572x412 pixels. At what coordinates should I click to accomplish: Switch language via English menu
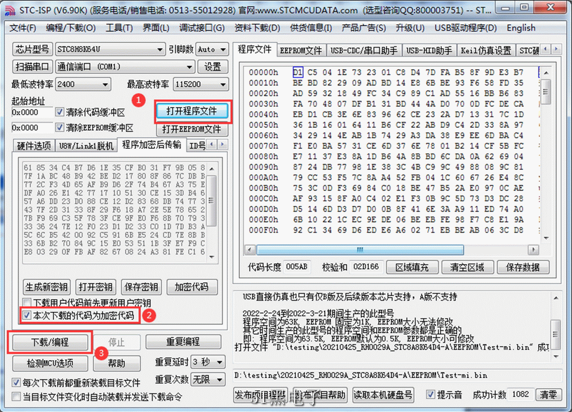(x=521, y=28)
